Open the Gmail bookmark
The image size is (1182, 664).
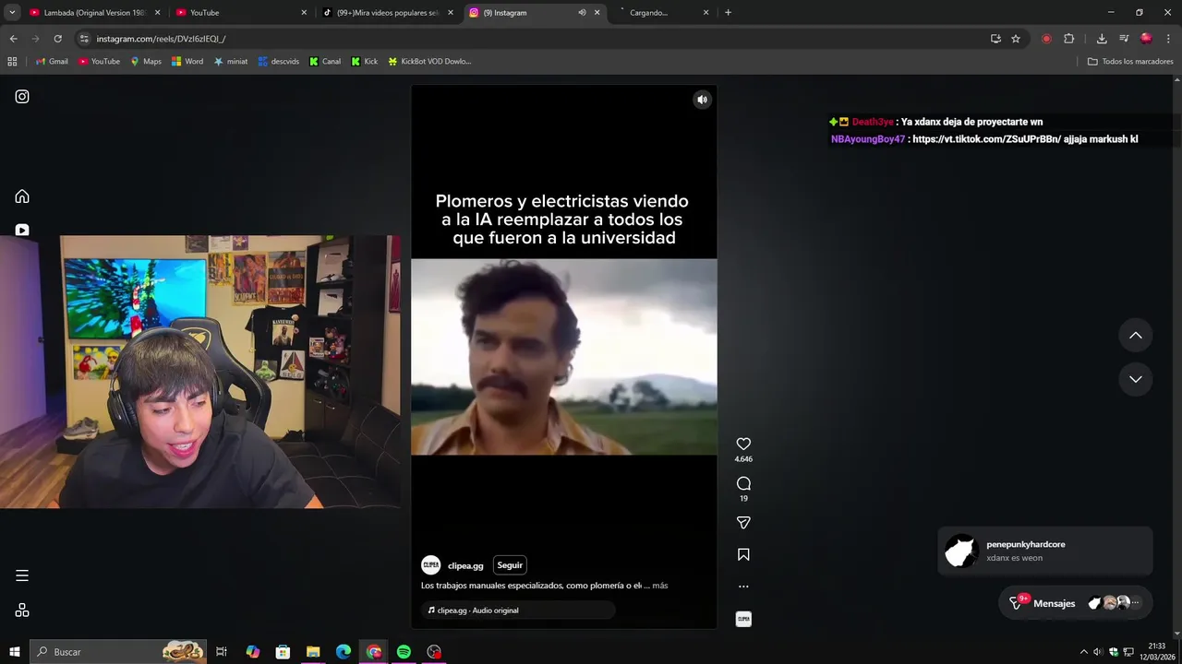coord(52,62)
